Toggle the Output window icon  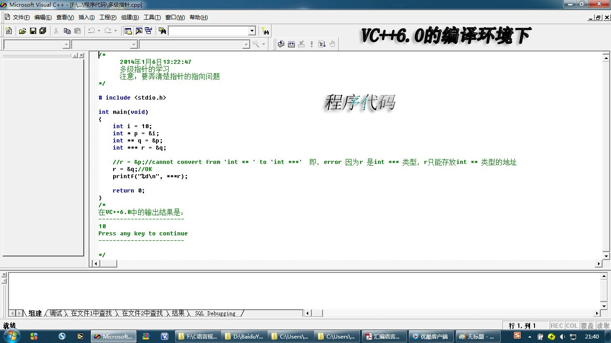139,31
